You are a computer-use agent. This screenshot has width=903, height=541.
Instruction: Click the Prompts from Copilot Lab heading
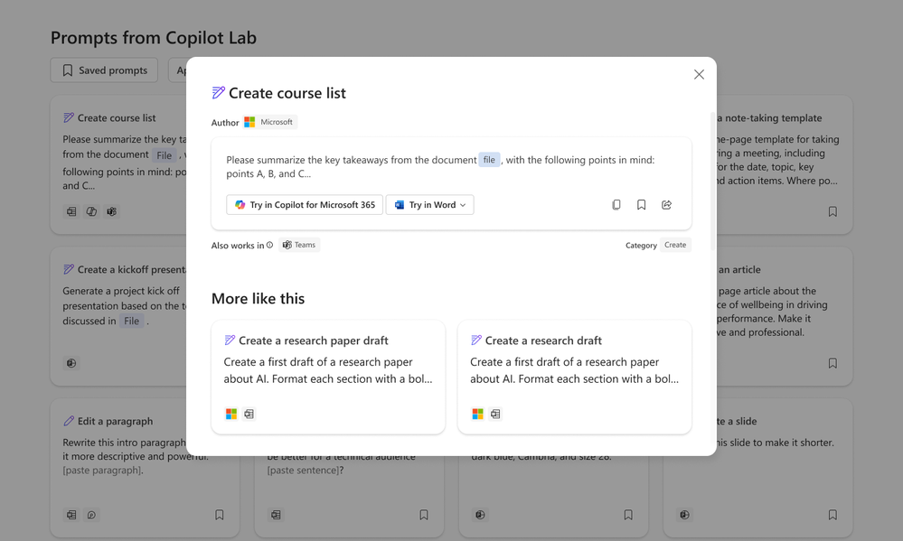154,37
